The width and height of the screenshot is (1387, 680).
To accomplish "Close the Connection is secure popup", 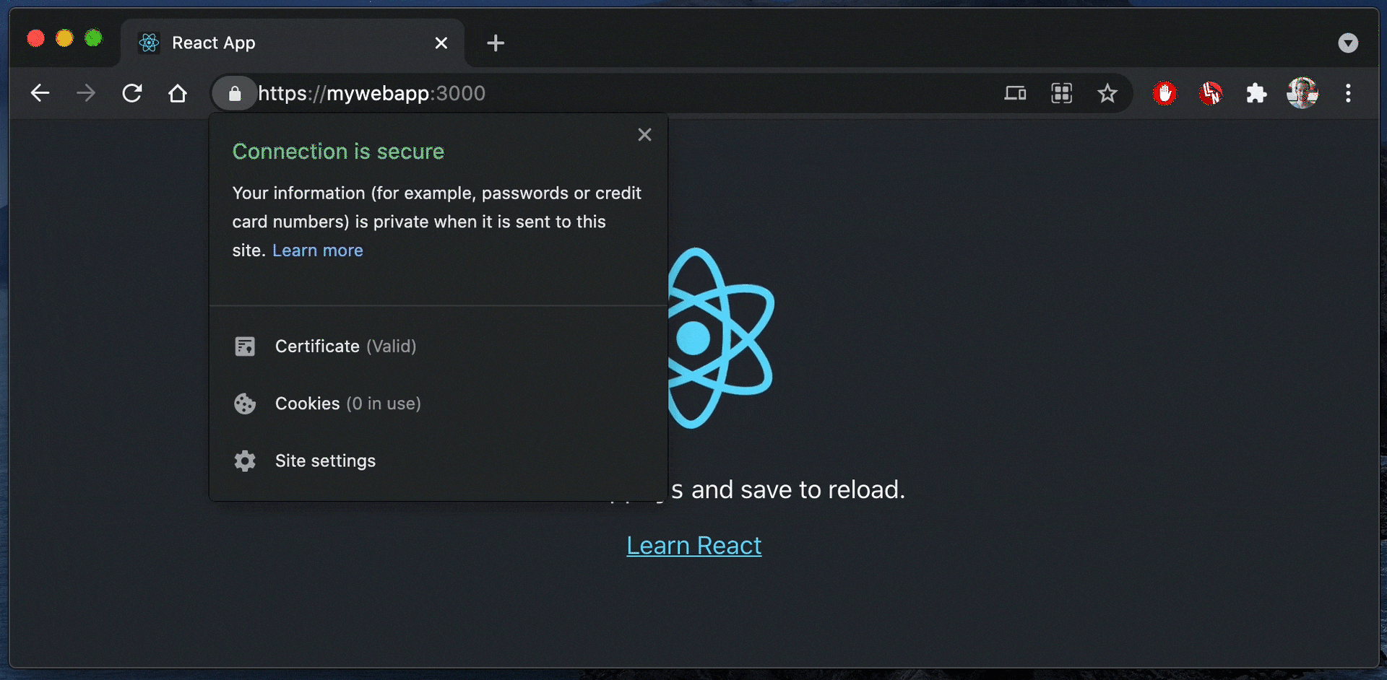I will click(645, 135).
